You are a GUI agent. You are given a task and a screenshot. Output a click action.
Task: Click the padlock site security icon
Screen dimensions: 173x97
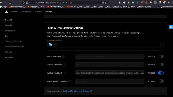27,2
